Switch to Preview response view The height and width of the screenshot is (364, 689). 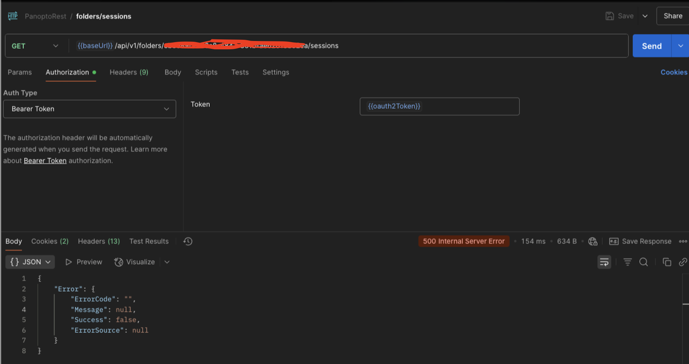tap(83, 262)
